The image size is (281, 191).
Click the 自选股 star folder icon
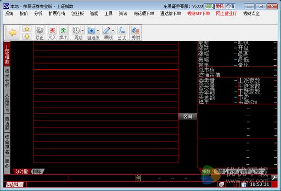pos(91,30)
